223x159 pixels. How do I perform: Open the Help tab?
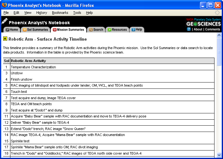coord(137,30)
